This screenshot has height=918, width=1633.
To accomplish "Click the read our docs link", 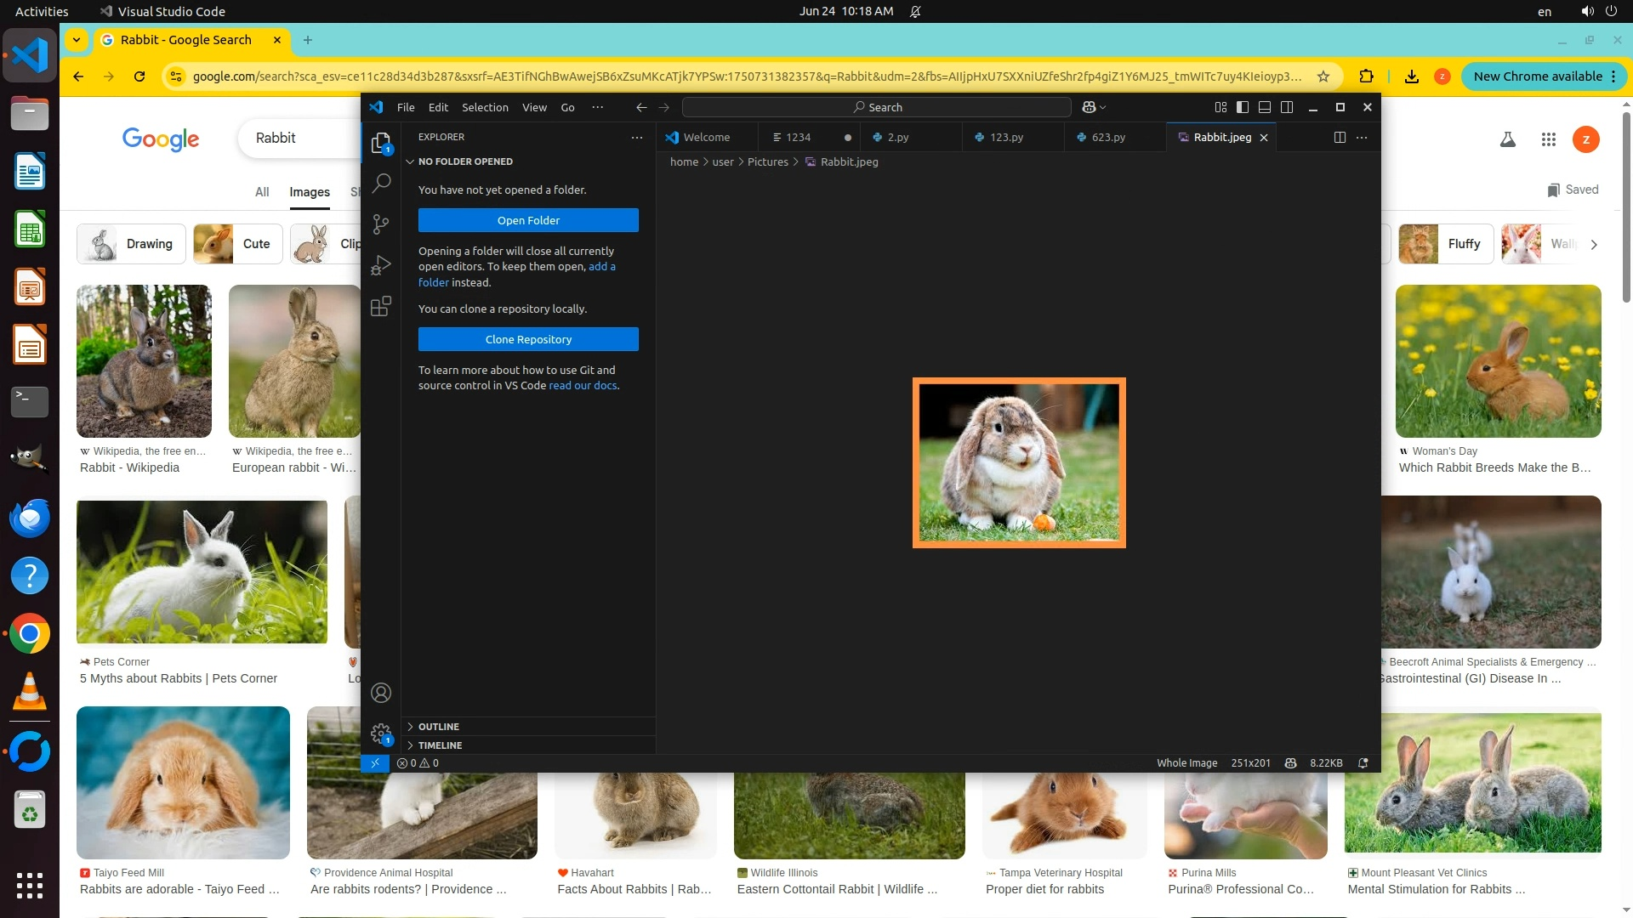I will click(583, 386).
